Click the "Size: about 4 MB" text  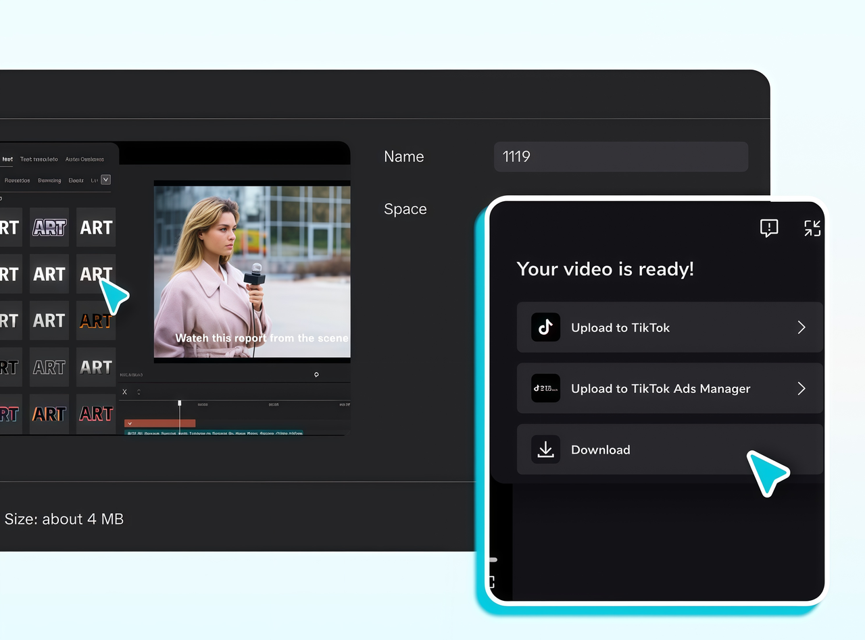(64, 519)
